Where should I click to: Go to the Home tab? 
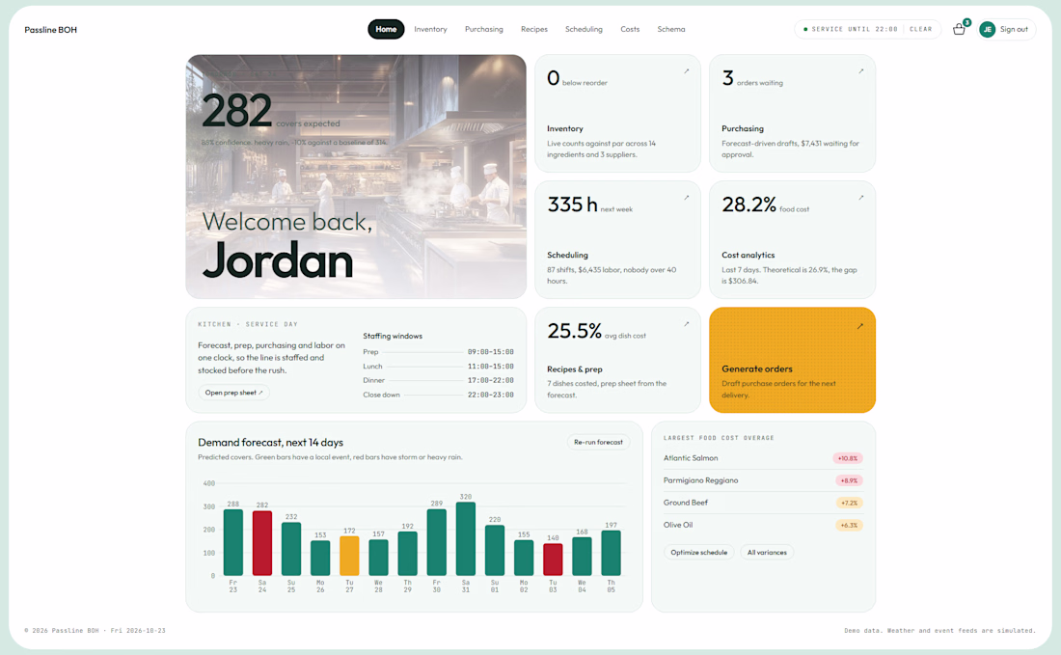point(386,29)
